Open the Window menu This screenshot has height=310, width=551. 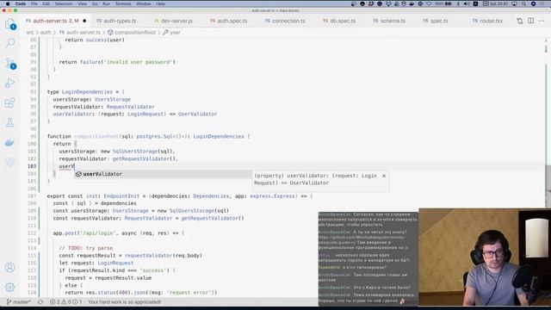[x=144, y=3]
